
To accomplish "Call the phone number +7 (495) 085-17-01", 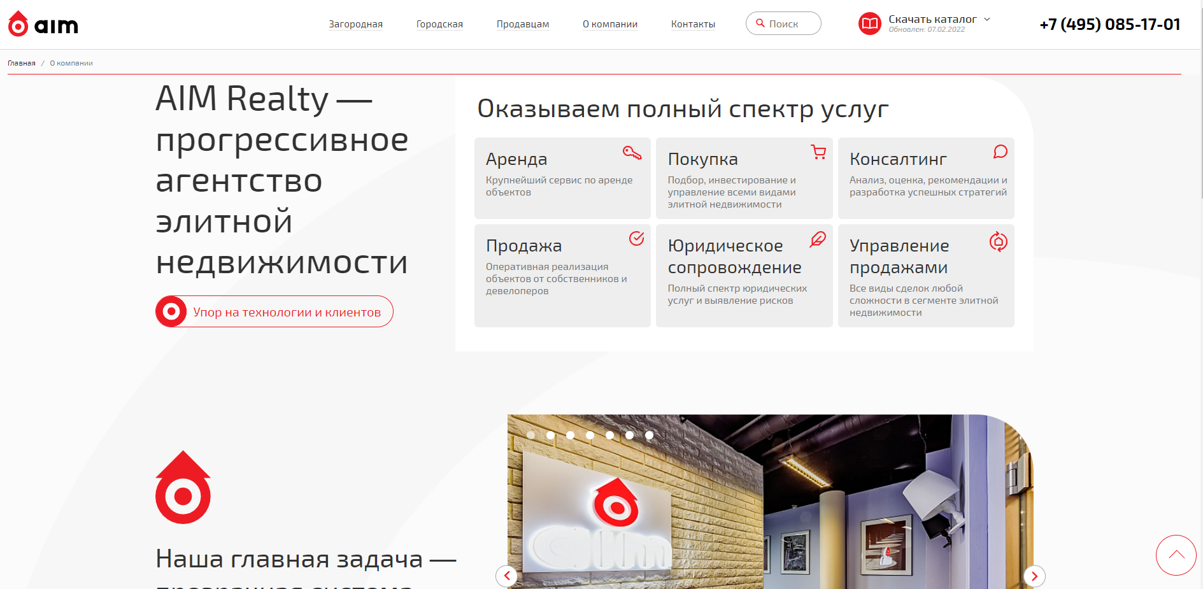I will [1110, 24].
